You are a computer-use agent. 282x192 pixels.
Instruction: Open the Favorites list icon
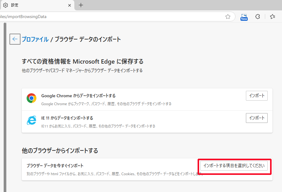pyautogui.click(x=273, y=17)
